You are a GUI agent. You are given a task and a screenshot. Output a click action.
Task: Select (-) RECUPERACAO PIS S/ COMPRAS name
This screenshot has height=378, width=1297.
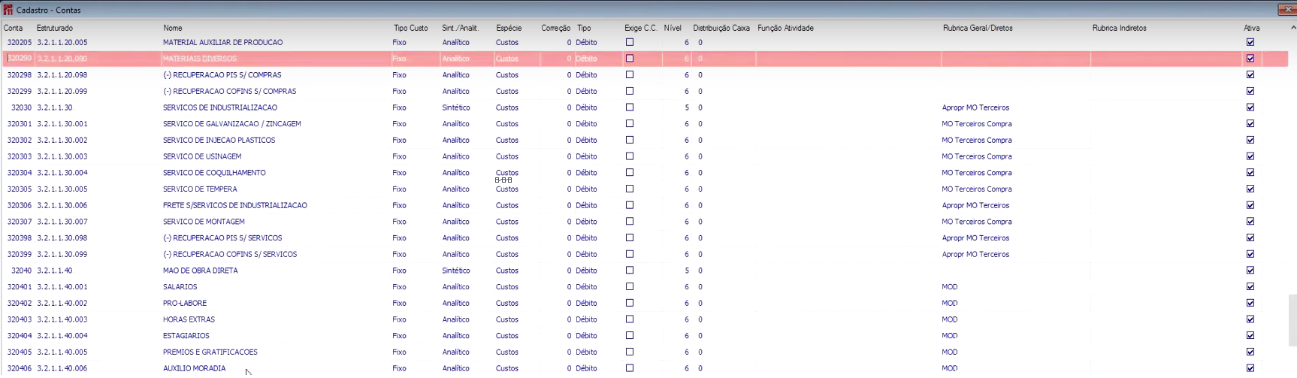coord(222,75)
